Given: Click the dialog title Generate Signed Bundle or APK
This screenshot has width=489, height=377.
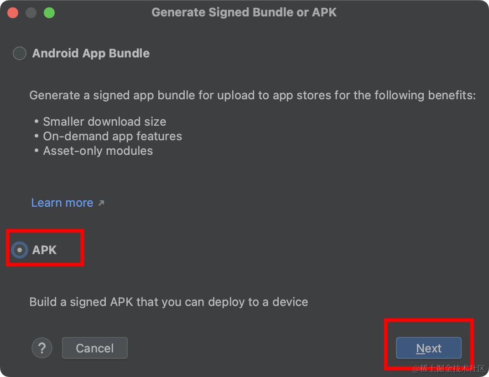Looking at the screenshot, I should [244, 12].
